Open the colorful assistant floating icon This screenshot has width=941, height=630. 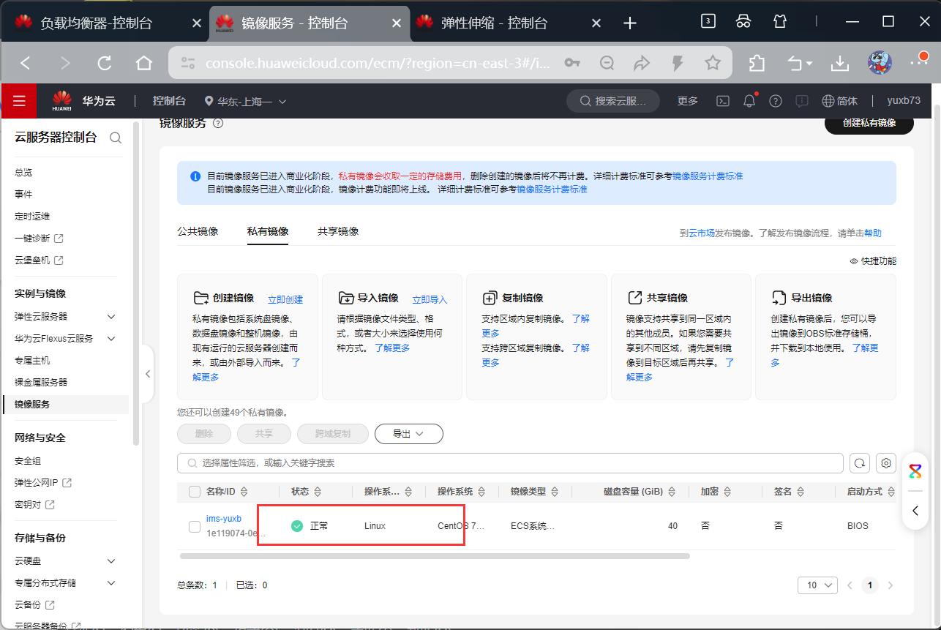tap(915, 470)
